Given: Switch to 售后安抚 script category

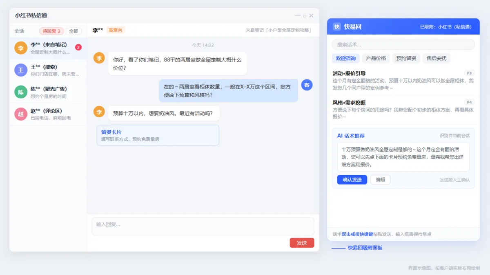Looking at the screenshot, I should (437, 58).
